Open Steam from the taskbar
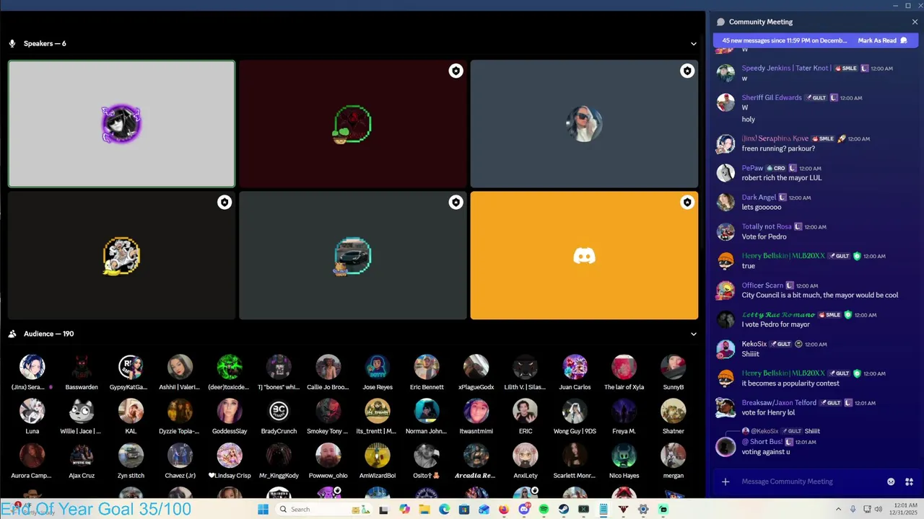The image size is (924, 519). (x=564, y=510)
